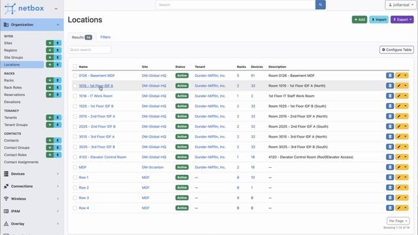Open the changelog icon for Row 4
The height and width of the screenshot is (235, 418).
pyautogui.click(x=390, y=208)
